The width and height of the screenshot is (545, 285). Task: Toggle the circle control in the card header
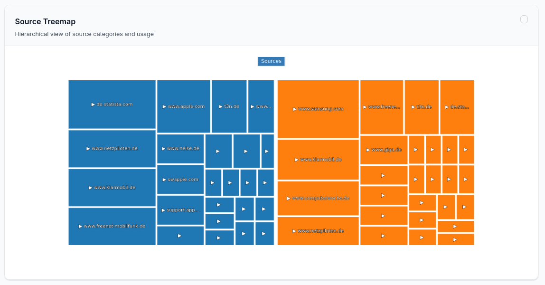click(524, 19)
